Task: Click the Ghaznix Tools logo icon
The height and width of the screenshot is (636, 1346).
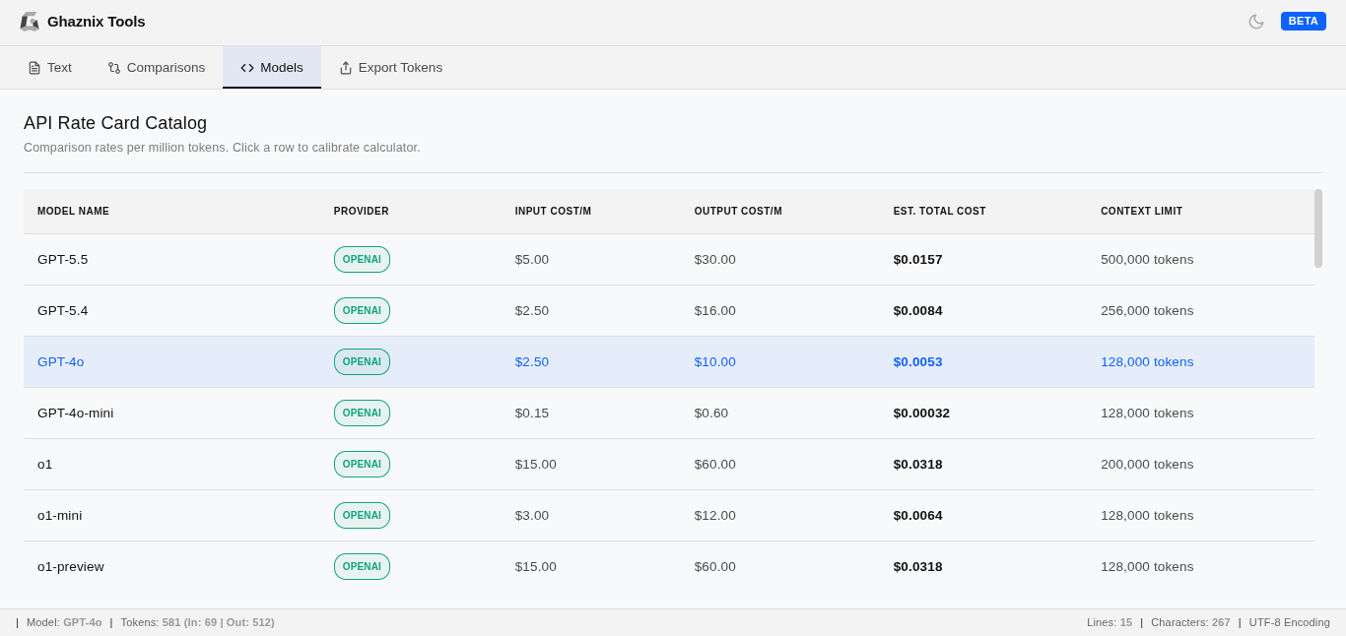Action: point(30,22)
